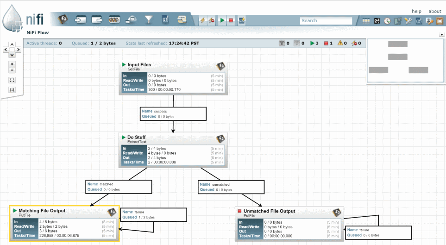Select the Remote Process Group cloud icon
Viewport: 446px width, 245px height.
131,19
